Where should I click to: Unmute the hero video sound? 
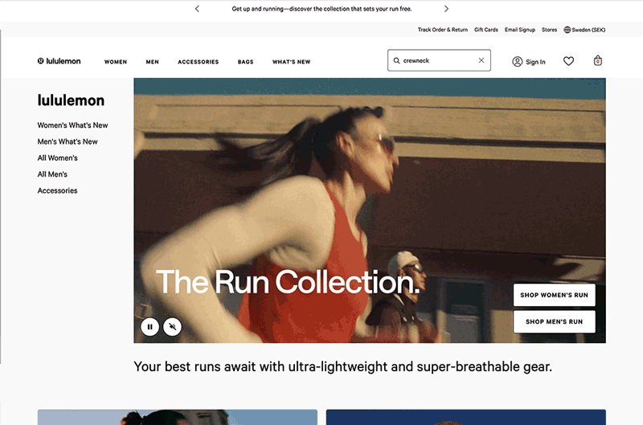(172, 327)
